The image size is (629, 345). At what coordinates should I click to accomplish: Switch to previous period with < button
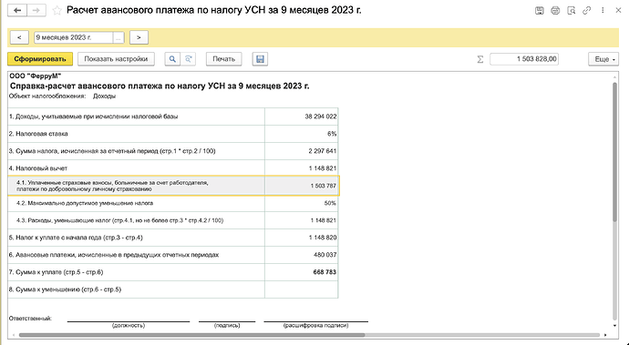[19, 37]
